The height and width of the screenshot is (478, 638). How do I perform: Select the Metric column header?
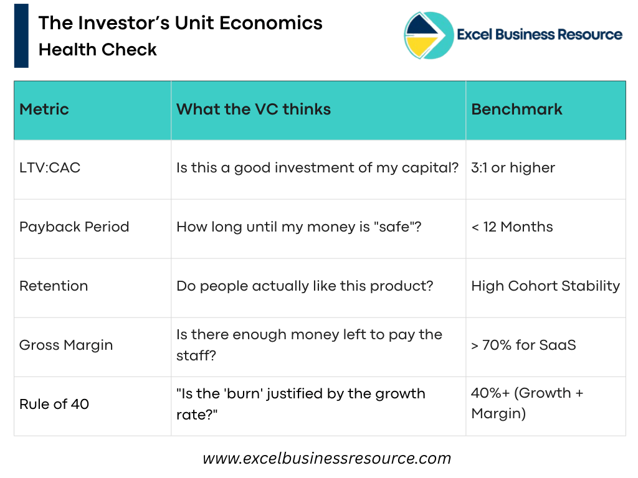coord(44,110)
